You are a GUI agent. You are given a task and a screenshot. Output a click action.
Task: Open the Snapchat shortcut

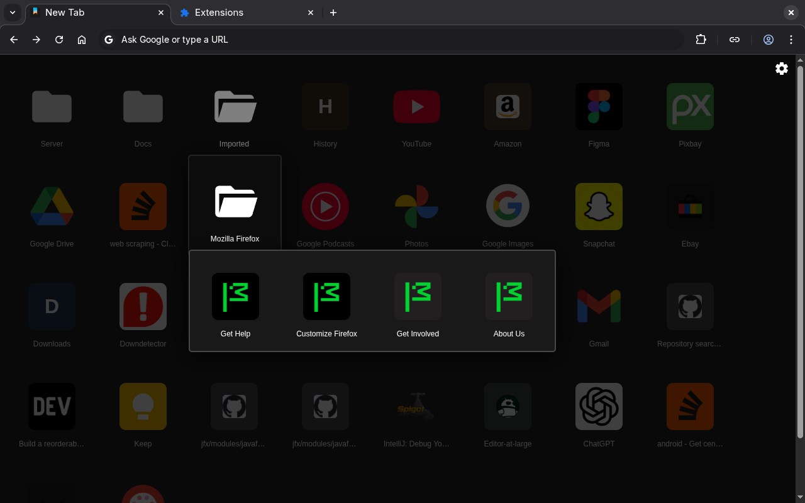pyautogui.click(x=599, y=215)
